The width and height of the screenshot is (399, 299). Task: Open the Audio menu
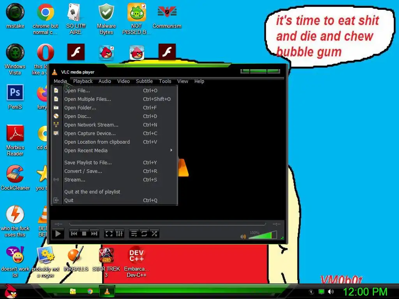click(104, 81)
